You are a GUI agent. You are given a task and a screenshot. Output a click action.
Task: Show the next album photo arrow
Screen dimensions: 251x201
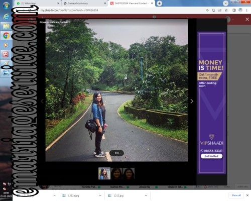point(192,101)
